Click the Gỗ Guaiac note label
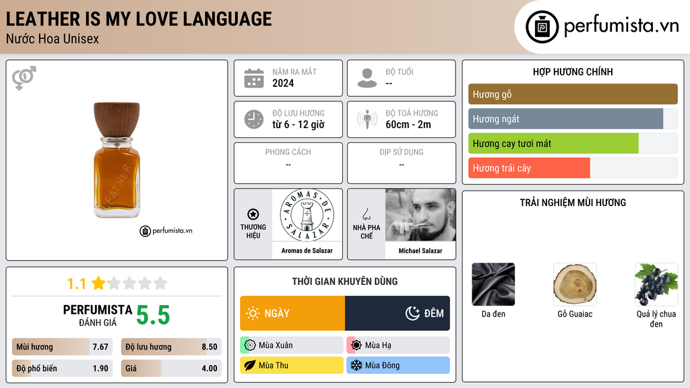 click(575, 314)
